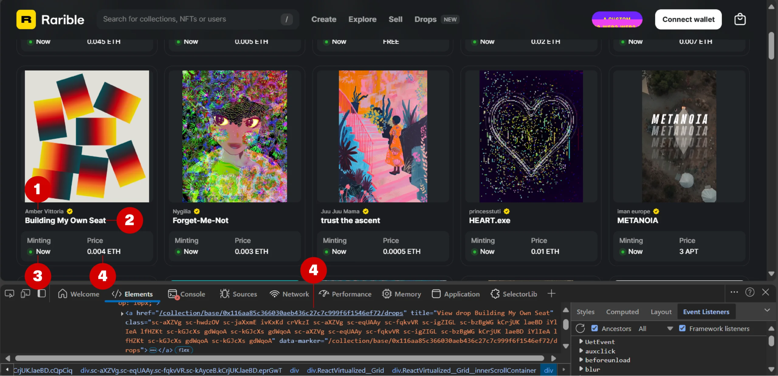Open trust the ascent artwork thumbnail
The height and width of the screenshot is (376, 778).
pyautogui.click(x=383, y=136)
